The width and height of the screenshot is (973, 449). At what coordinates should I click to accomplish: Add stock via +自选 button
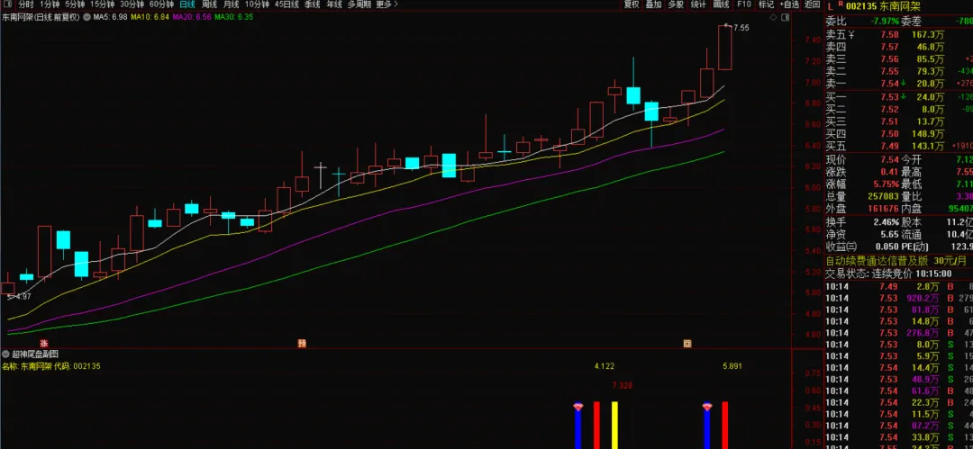(789, 4)
